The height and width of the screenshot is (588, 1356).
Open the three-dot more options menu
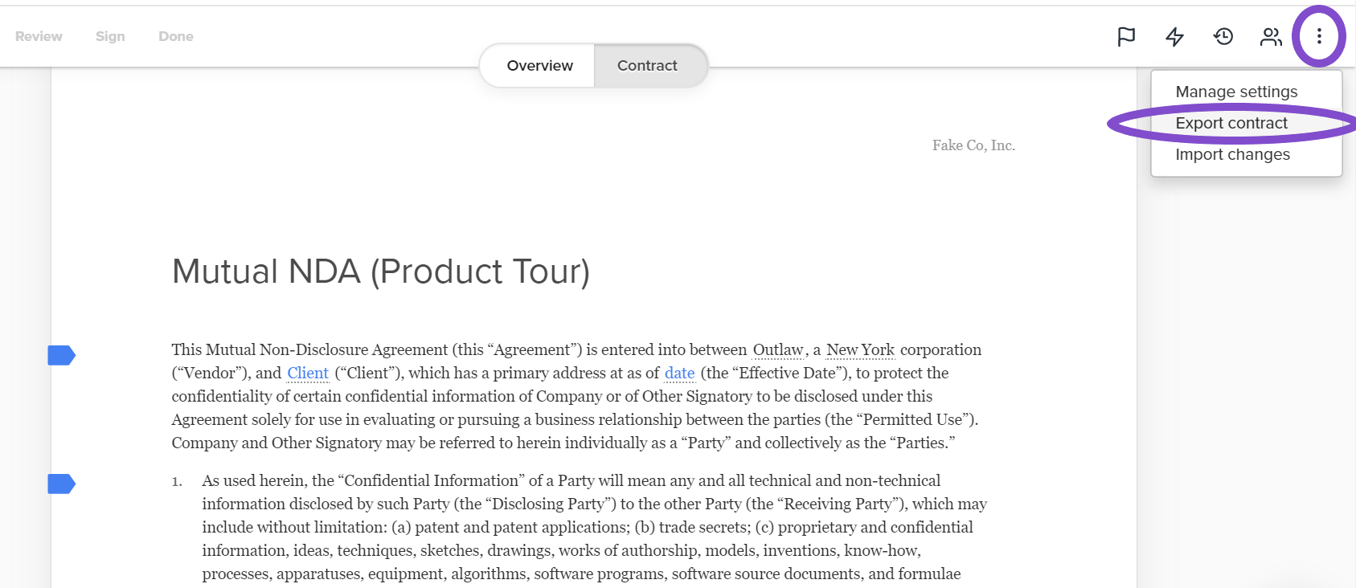click(x=1319, y=36)
